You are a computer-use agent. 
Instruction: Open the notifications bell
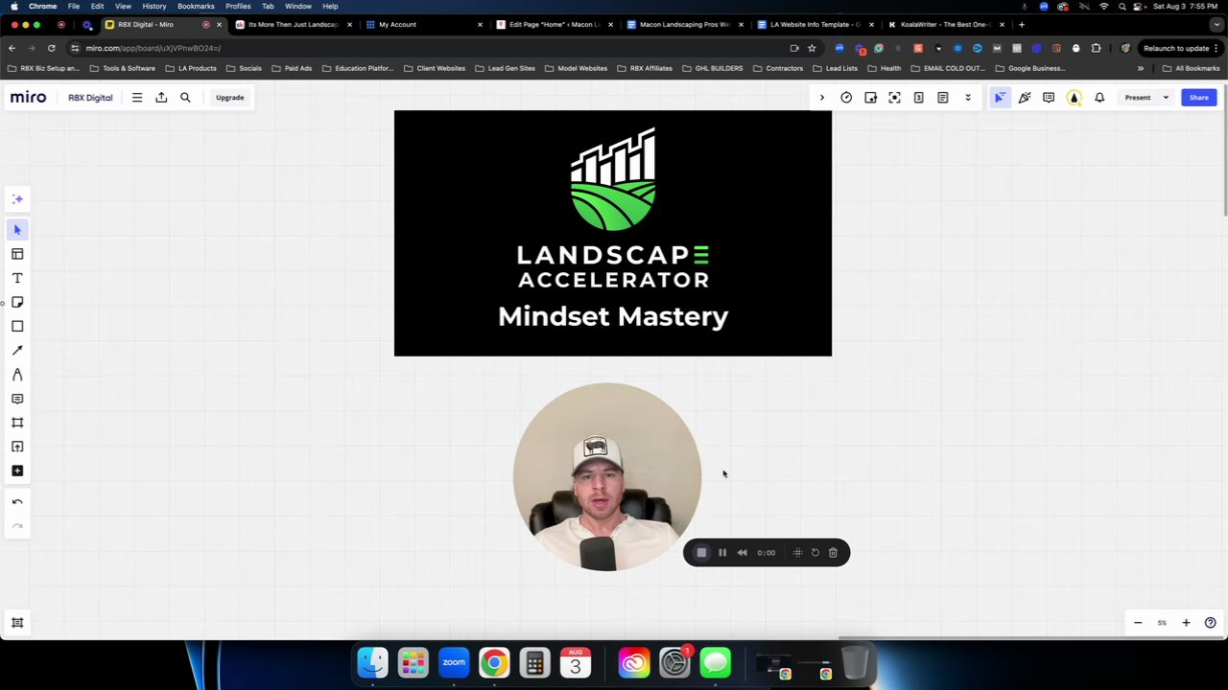[x=1099, y=97]
